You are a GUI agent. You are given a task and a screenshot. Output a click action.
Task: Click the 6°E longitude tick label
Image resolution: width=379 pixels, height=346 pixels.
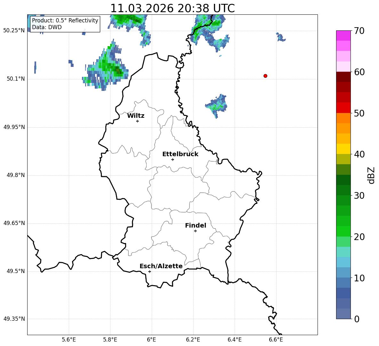(x=151, y=339)
